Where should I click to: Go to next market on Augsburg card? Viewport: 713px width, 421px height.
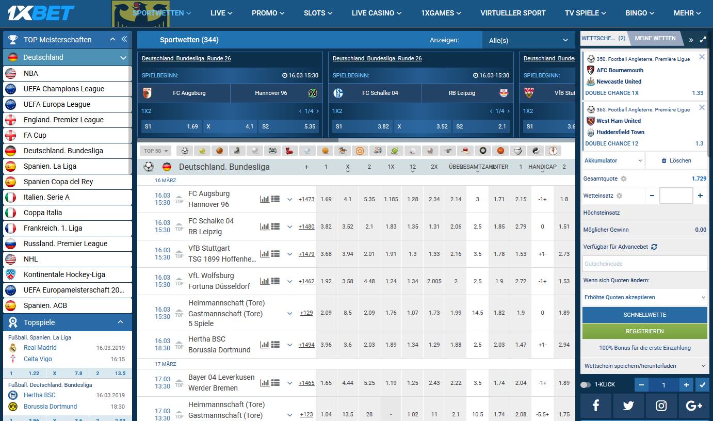coord(318,111)
